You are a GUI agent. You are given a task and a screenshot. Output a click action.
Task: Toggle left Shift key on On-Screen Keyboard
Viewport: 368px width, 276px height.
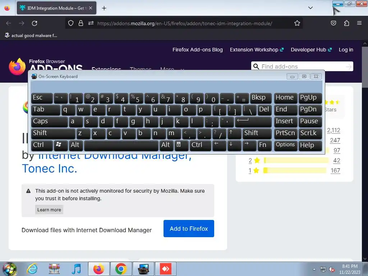point(53,134)
